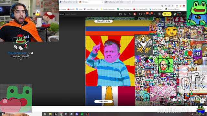Close the (143) place browser tab

click(x=102, y=2)
